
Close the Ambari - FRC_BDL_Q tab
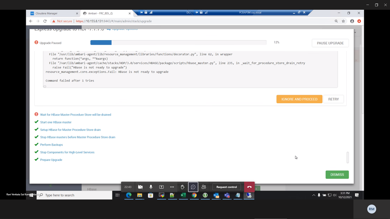(x=129, y=13)
